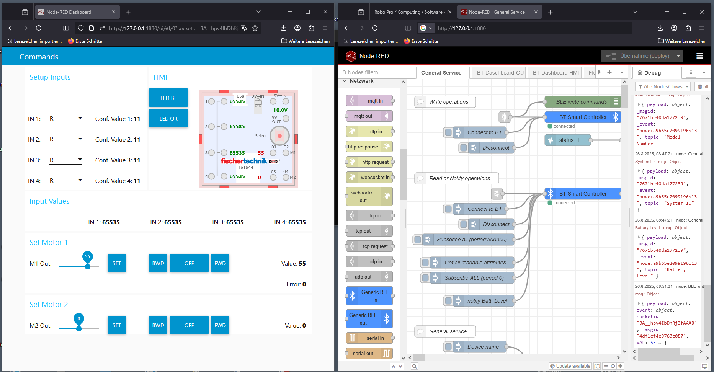Click inject button on lower Disconnect node
The height and width of the screenshot is (372, 714).
point(464,224)
